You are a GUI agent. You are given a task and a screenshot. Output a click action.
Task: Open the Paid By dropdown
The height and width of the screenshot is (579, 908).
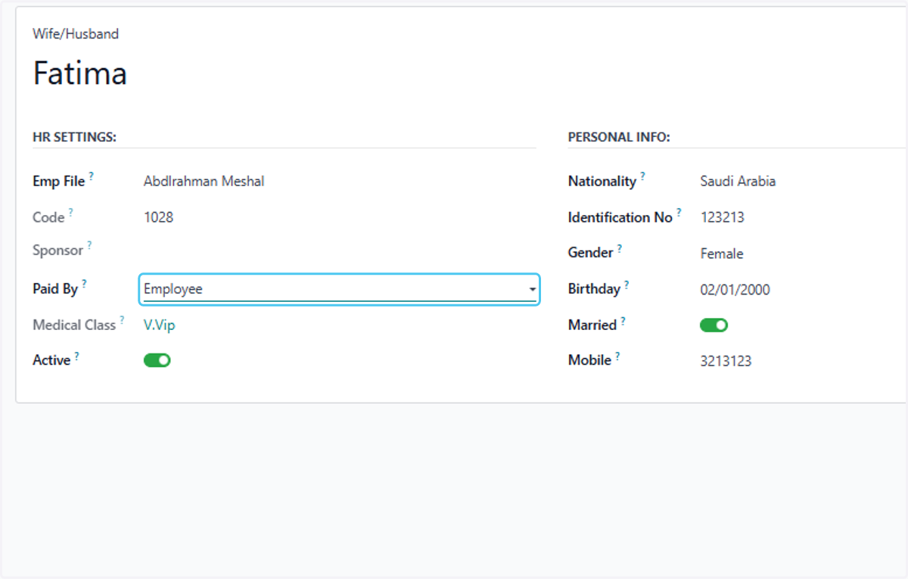[339, 289]
